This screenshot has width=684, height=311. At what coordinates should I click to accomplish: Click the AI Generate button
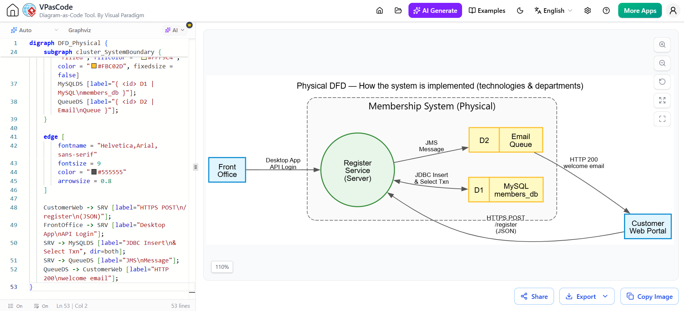435,10
